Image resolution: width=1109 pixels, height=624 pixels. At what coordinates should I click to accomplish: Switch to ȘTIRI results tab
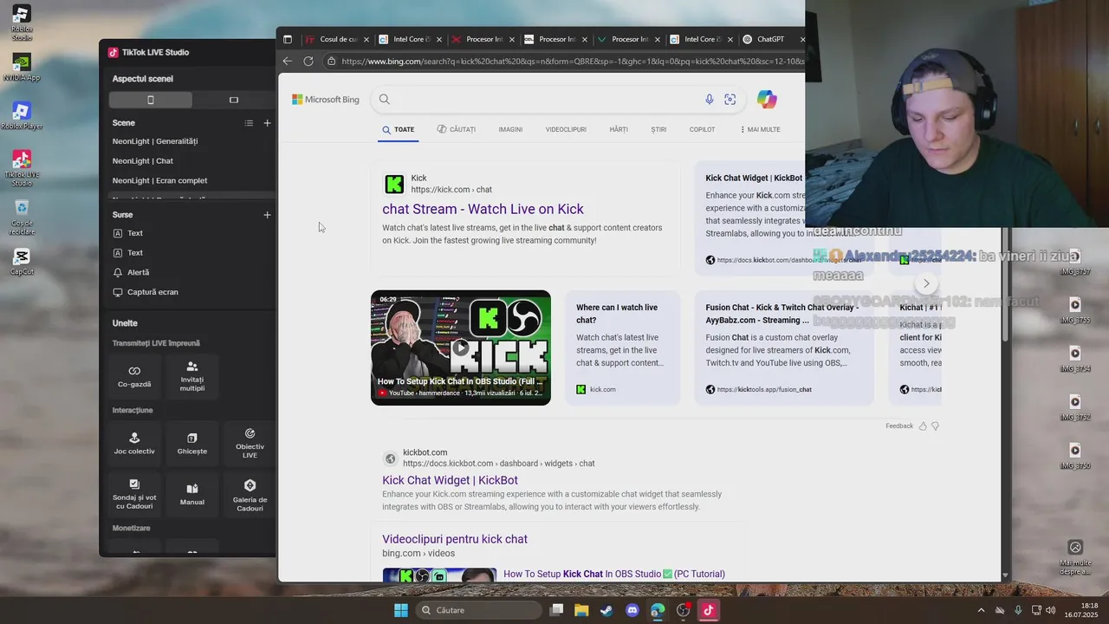(658, 130)
